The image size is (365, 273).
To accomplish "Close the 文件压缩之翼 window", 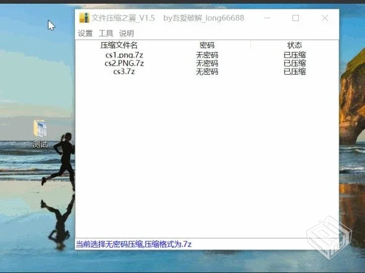I will [x=325, y=18].
